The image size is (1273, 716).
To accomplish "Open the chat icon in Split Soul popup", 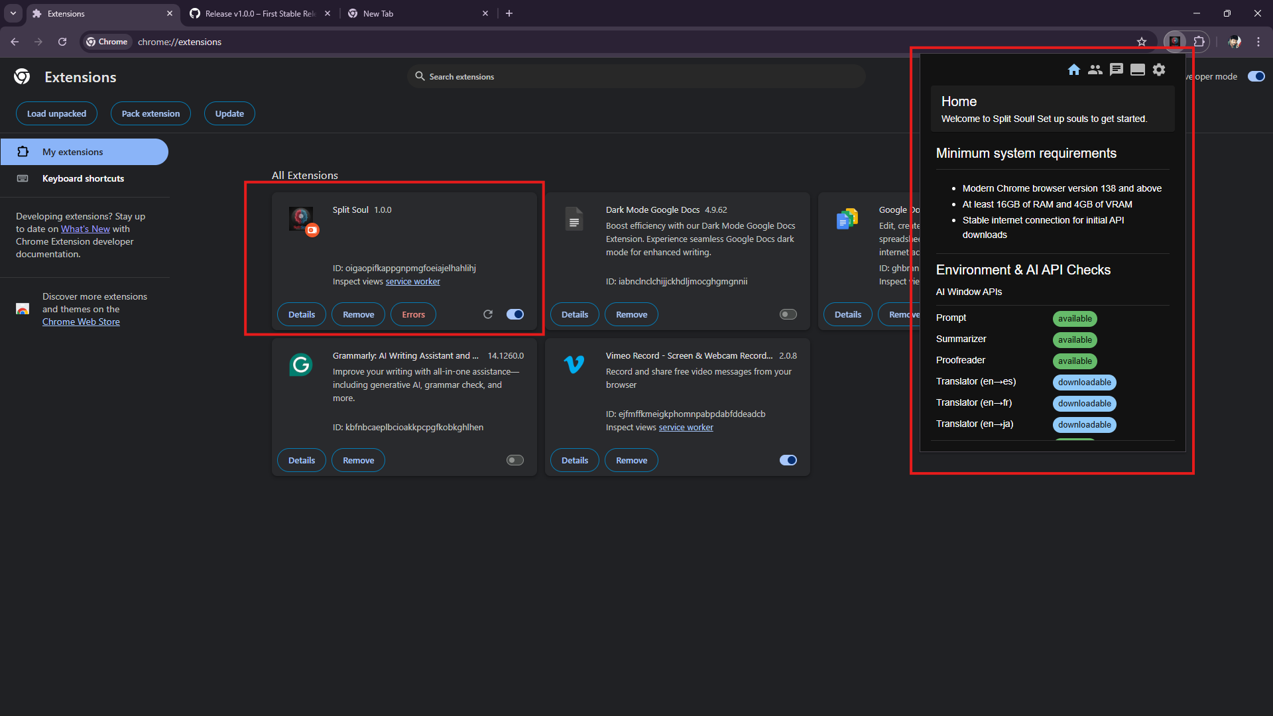I will pos(1117,70).
